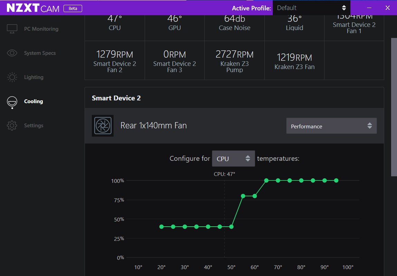This screenshot has height=276, width=397.
Task: Click the 0RPM Smart Device 2 Fan 3 tile
Action: pyautogui.click(x=175, y=61)
